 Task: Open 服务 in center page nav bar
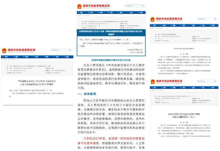(120, 13)
